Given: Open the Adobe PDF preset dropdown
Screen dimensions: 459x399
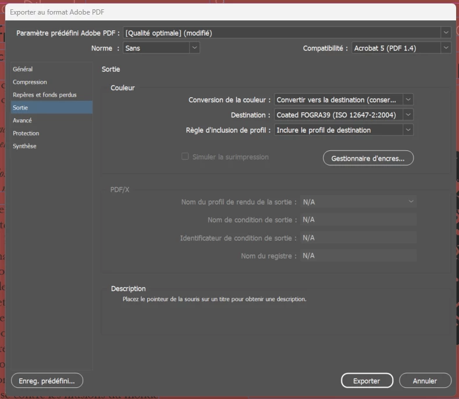Looking at the screenshot, I should click(x=287, y=33).
